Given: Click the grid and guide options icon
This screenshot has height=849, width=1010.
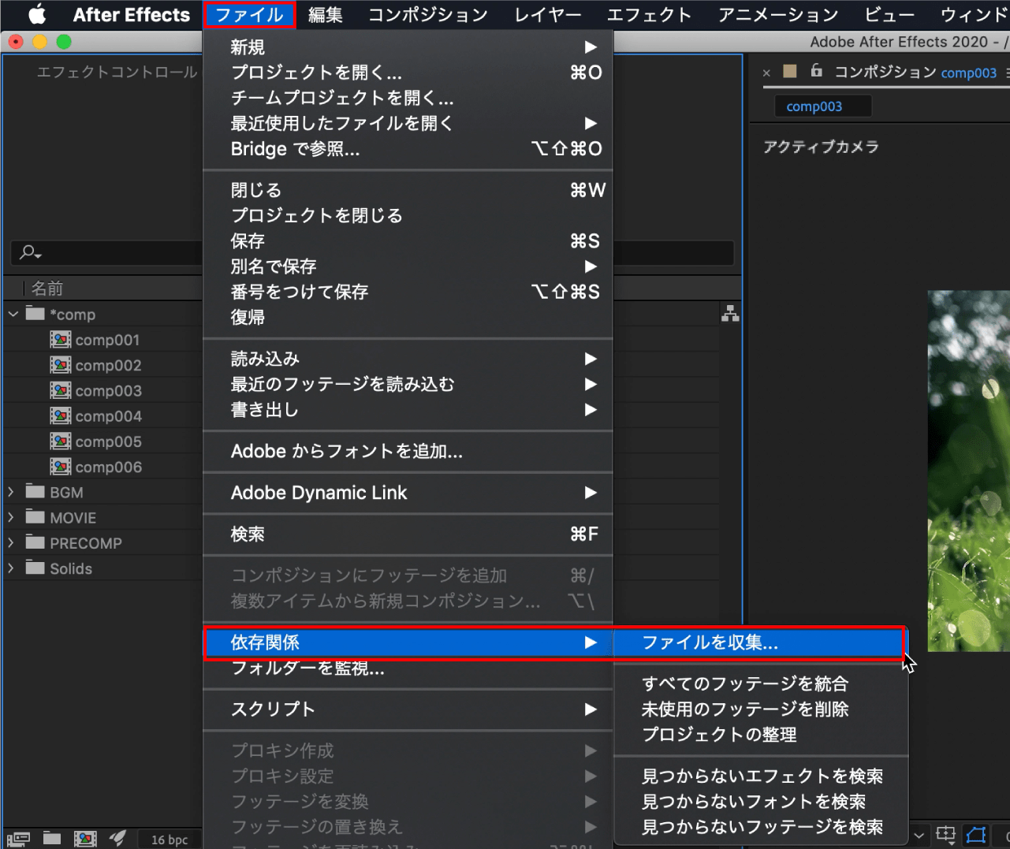Looking at the screenshot, I should (945, 834).
